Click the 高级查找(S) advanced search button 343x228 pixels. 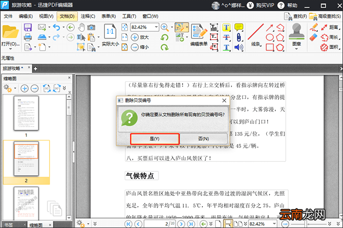tap(325, 16)
